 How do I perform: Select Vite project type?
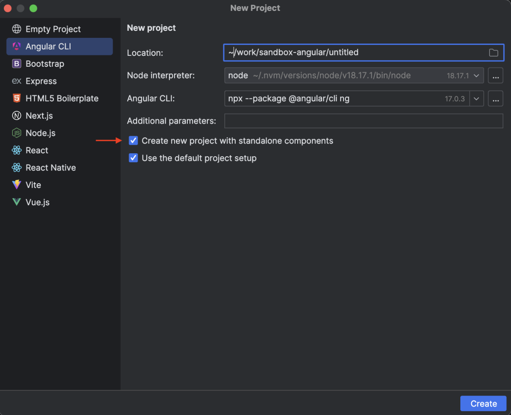[60, 185]
